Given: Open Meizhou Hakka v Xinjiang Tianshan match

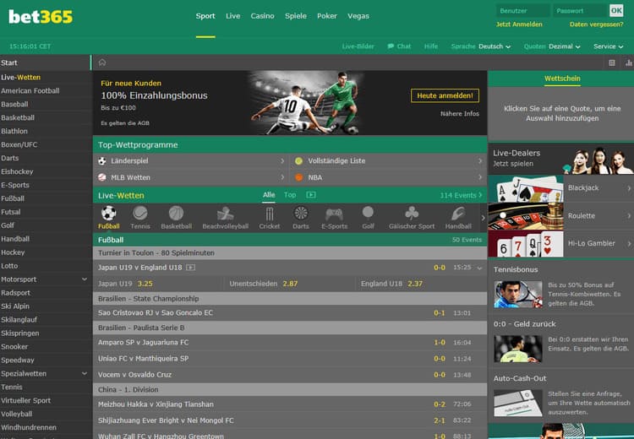Looking at the screenshot, I should 290,404.
